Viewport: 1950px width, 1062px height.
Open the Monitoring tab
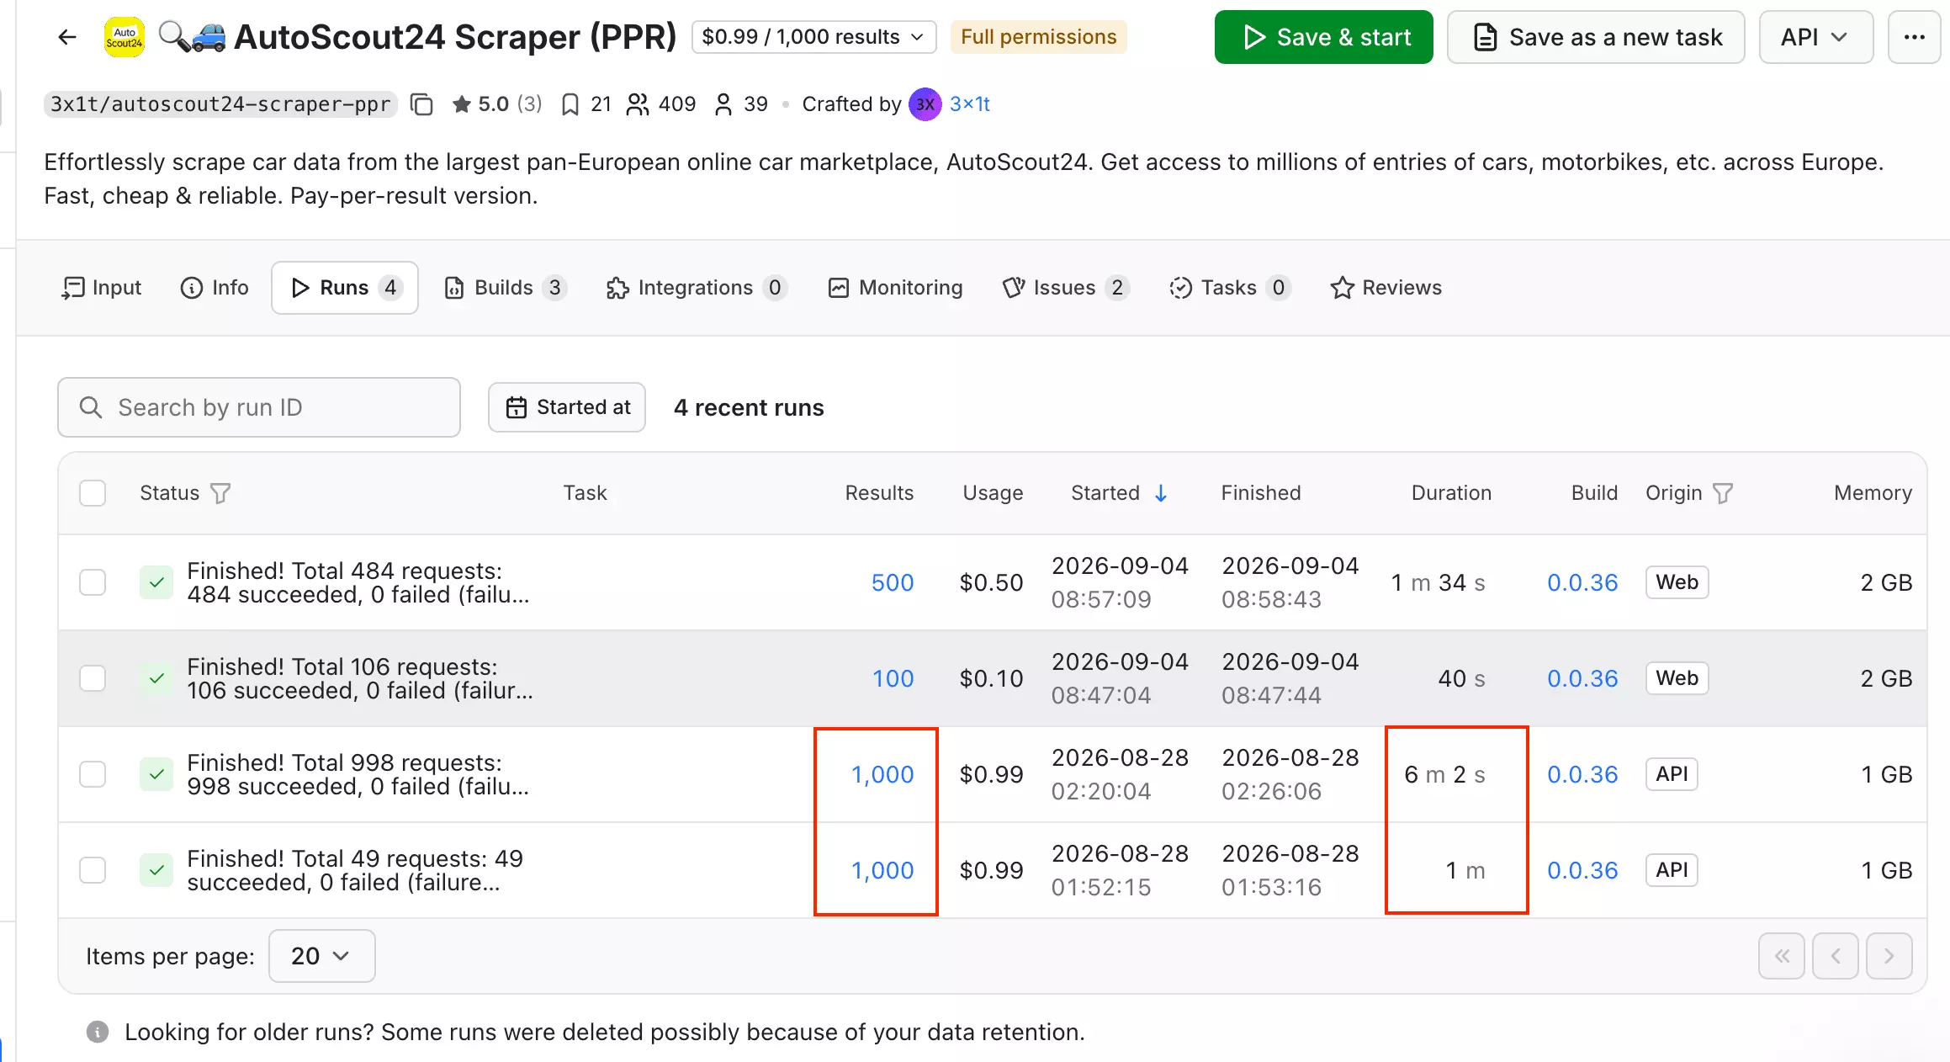point(895,288)
